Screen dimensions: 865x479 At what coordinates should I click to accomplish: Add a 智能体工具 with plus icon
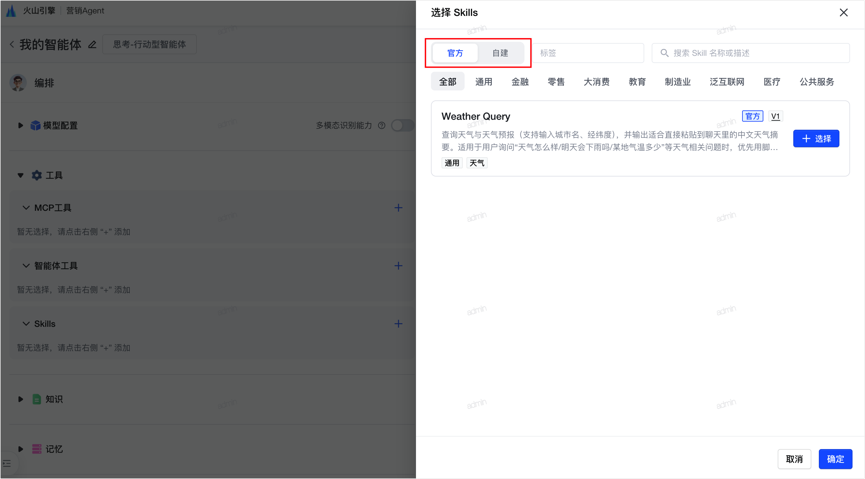pos(398,266)
